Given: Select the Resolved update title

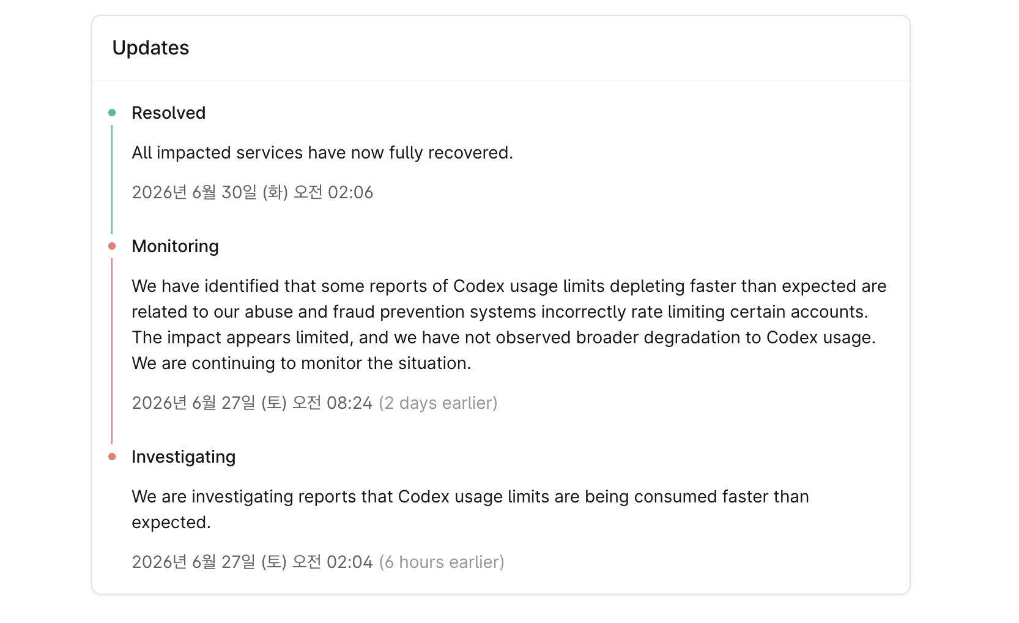Looking at the screenshot, I should [x=169, y=113].
